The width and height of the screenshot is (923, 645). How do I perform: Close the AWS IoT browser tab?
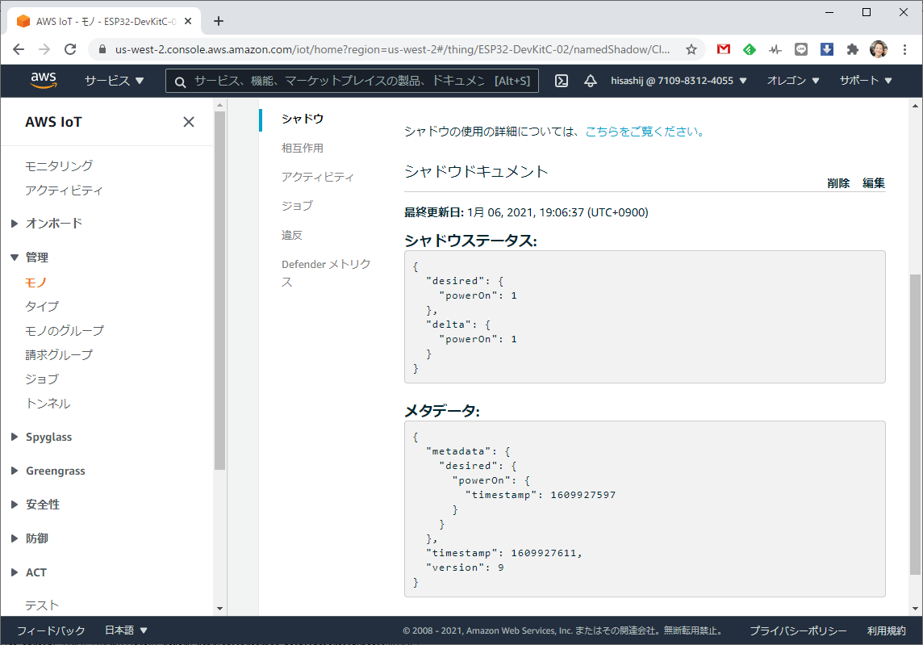pyautogui.click(x=188, y=21)
